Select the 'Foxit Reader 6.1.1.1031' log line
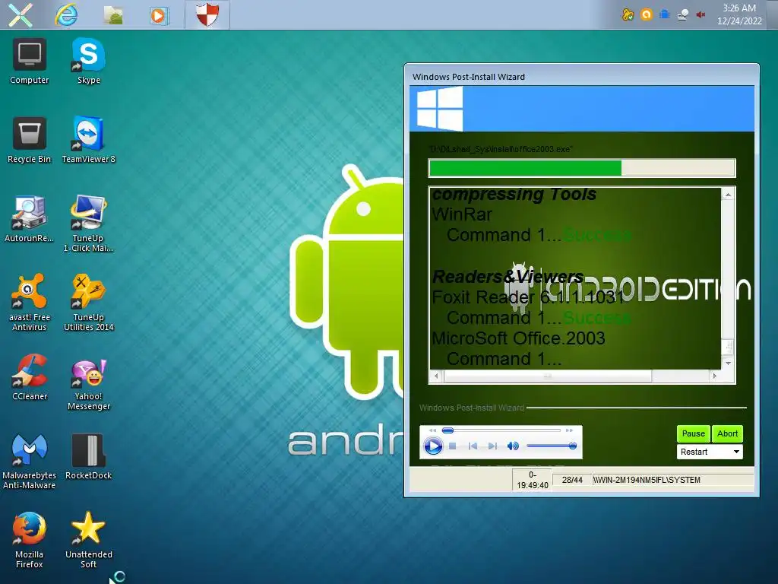 click(528, 297)
